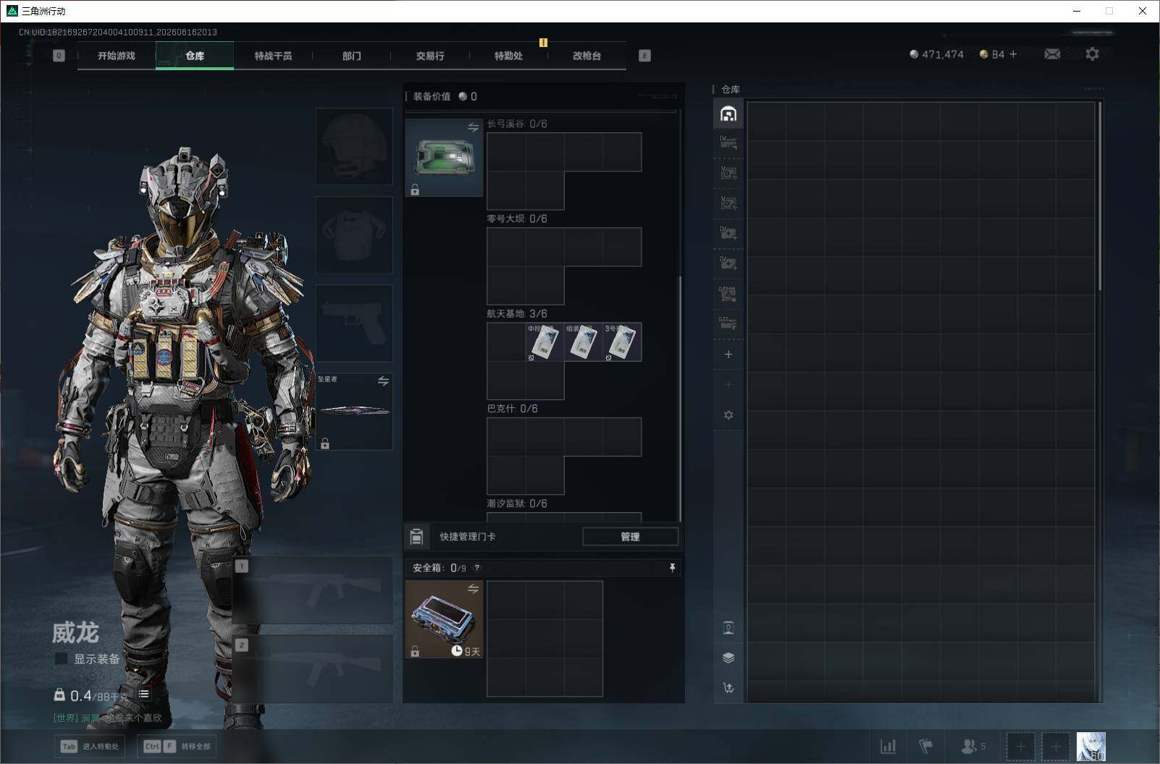
Task: Open the 特勤处 tab
Action: 508,56
